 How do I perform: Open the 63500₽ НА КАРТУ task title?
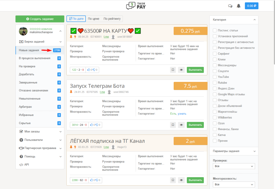pyautogui.click(x=105, y=31)
